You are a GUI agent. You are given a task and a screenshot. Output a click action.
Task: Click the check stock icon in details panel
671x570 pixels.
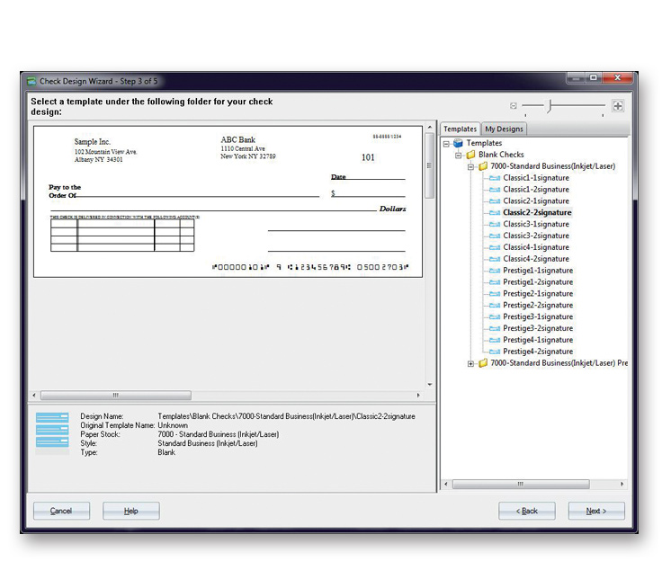point(52,432)
